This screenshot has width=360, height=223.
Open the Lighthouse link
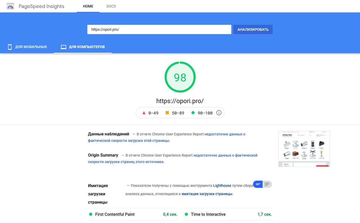222,186
